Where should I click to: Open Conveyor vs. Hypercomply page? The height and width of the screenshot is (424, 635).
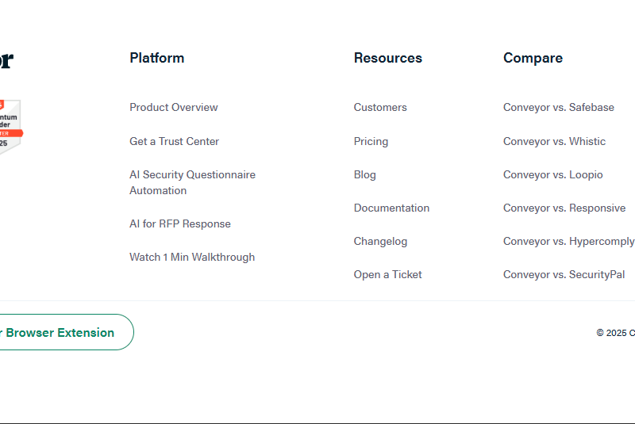[x=568, y=241]
